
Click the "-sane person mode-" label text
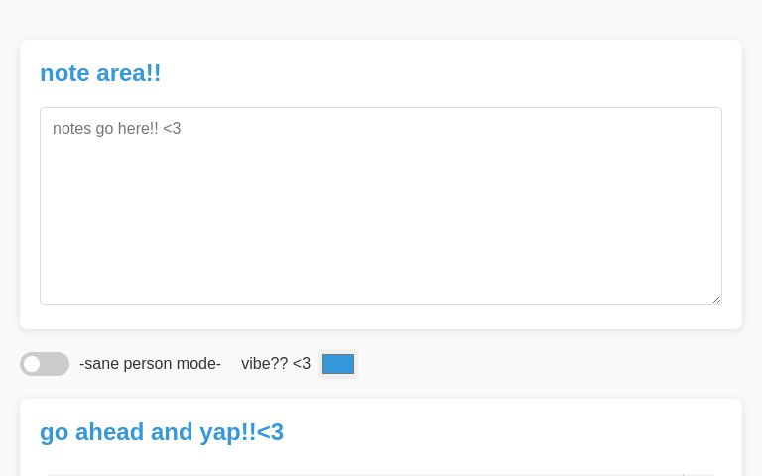click(150, 364)
